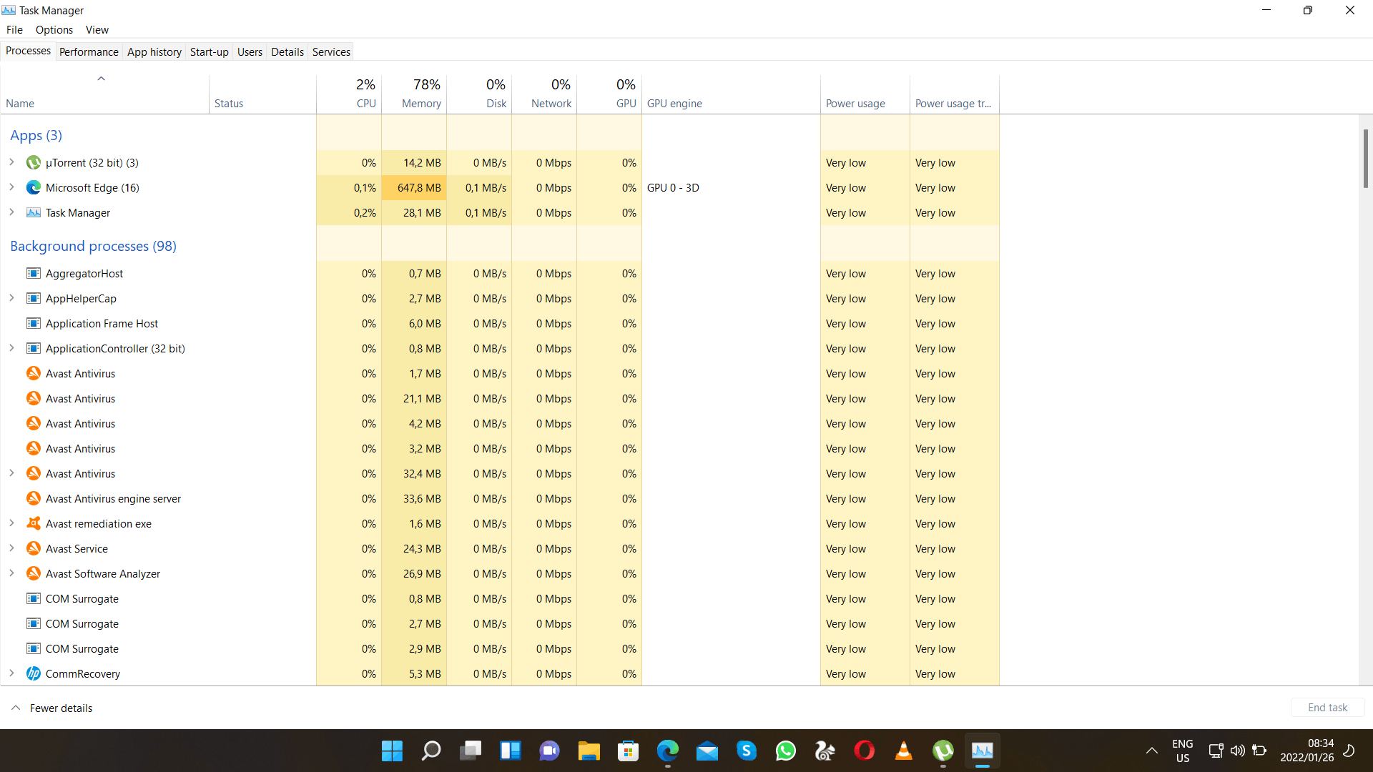
Task: Expand the Avast Service process
Action: 11,549
